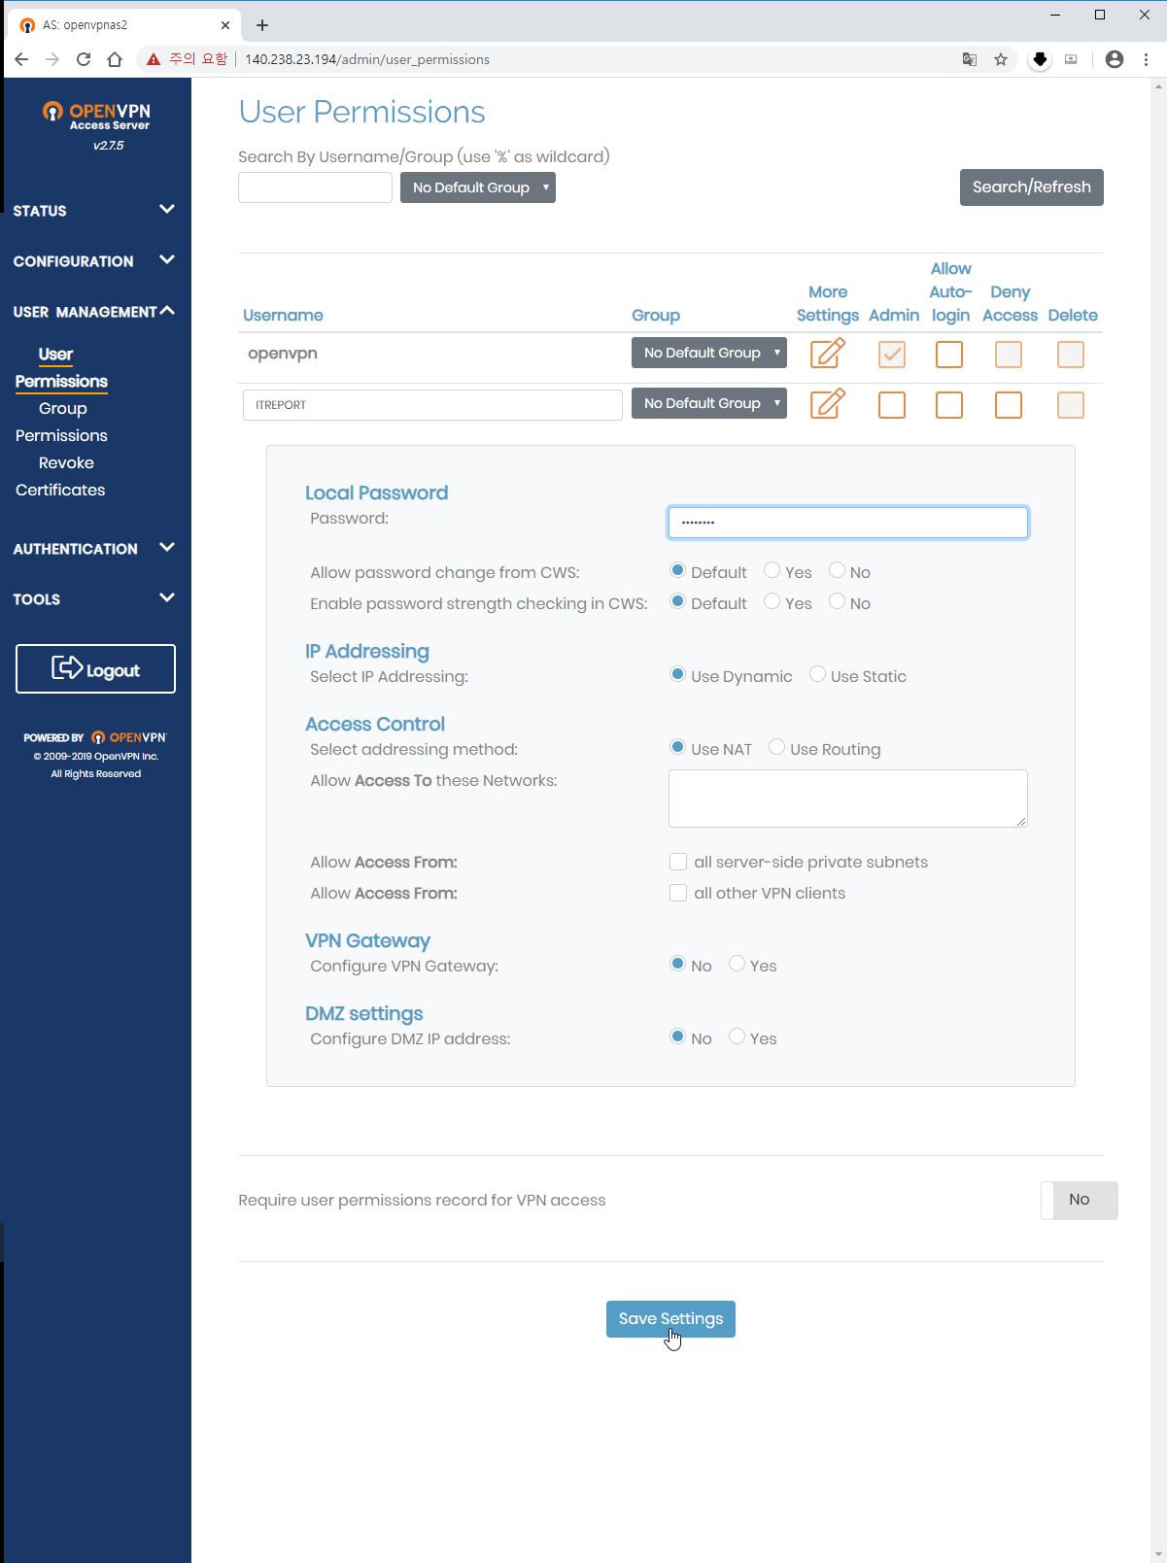
Task: Open group dropdown for openvpn user
Action: (709, 353)
